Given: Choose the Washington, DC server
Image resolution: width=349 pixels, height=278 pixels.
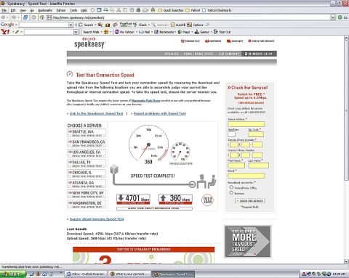Looking at the screenshot, I should pyautogui.click(x=87, y=204).
